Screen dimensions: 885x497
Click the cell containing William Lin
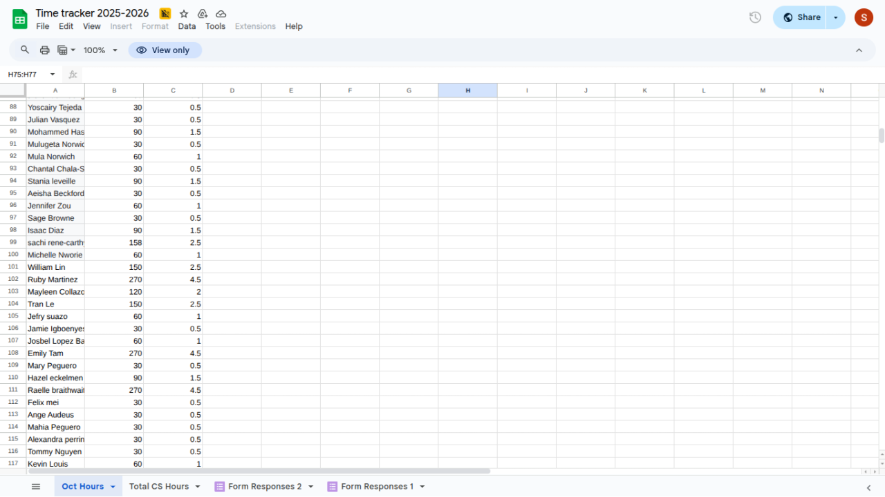55,267
